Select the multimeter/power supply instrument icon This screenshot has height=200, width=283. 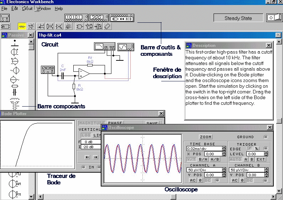[x=5, y=18]
